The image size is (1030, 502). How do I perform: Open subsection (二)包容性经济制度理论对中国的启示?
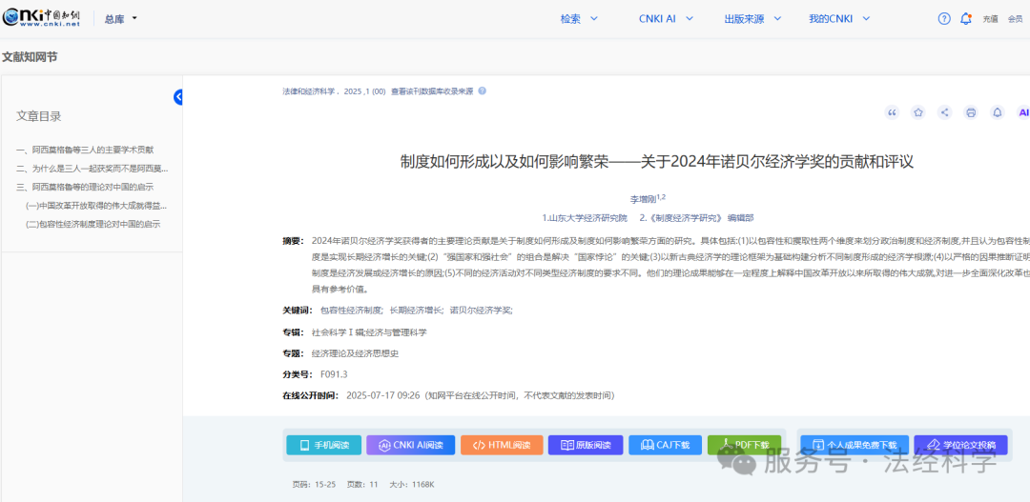93,224
